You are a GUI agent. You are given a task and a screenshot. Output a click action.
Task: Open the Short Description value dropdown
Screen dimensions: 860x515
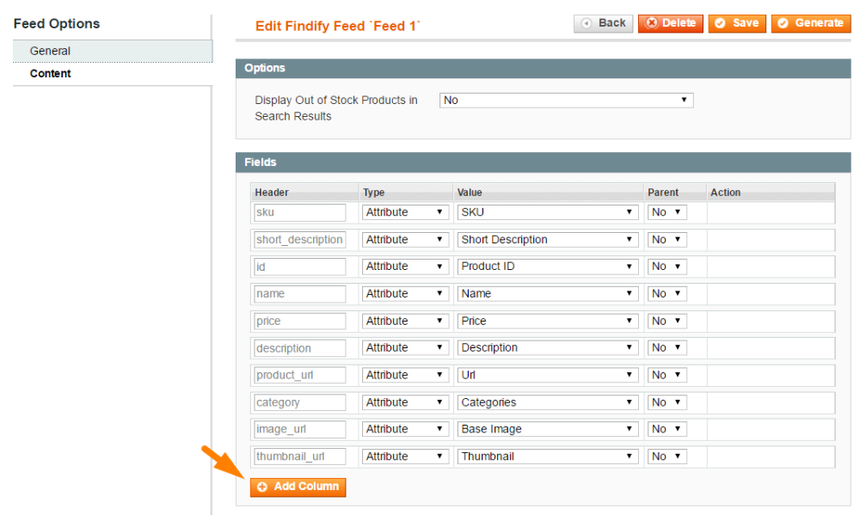[x=548, y=240]
